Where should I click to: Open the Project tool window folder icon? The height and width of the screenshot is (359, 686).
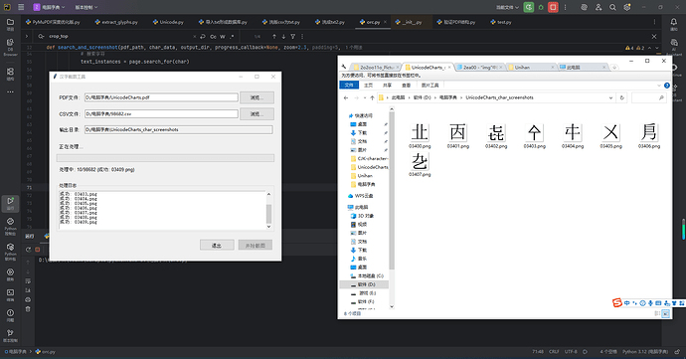click(x=10, y=22)
